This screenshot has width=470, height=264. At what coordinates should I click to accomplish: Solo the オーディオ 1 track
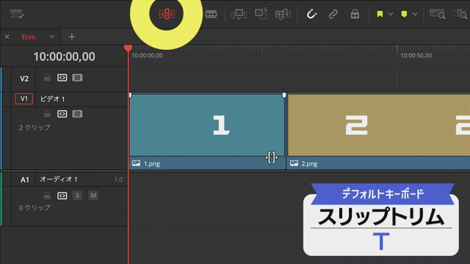pos(77,196)
